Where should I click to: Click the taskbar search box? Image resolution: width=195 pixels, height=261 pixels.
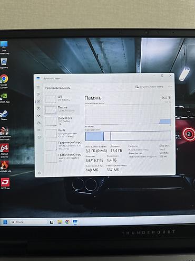point(28,222)
